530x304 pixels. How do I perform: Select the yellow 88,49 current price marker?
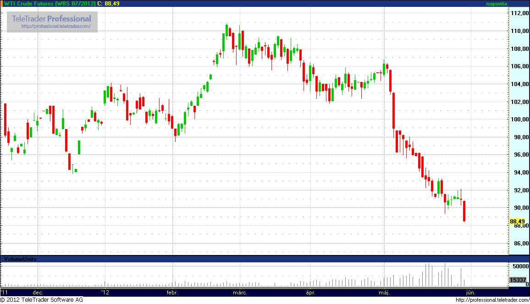[x=517, y=222]
